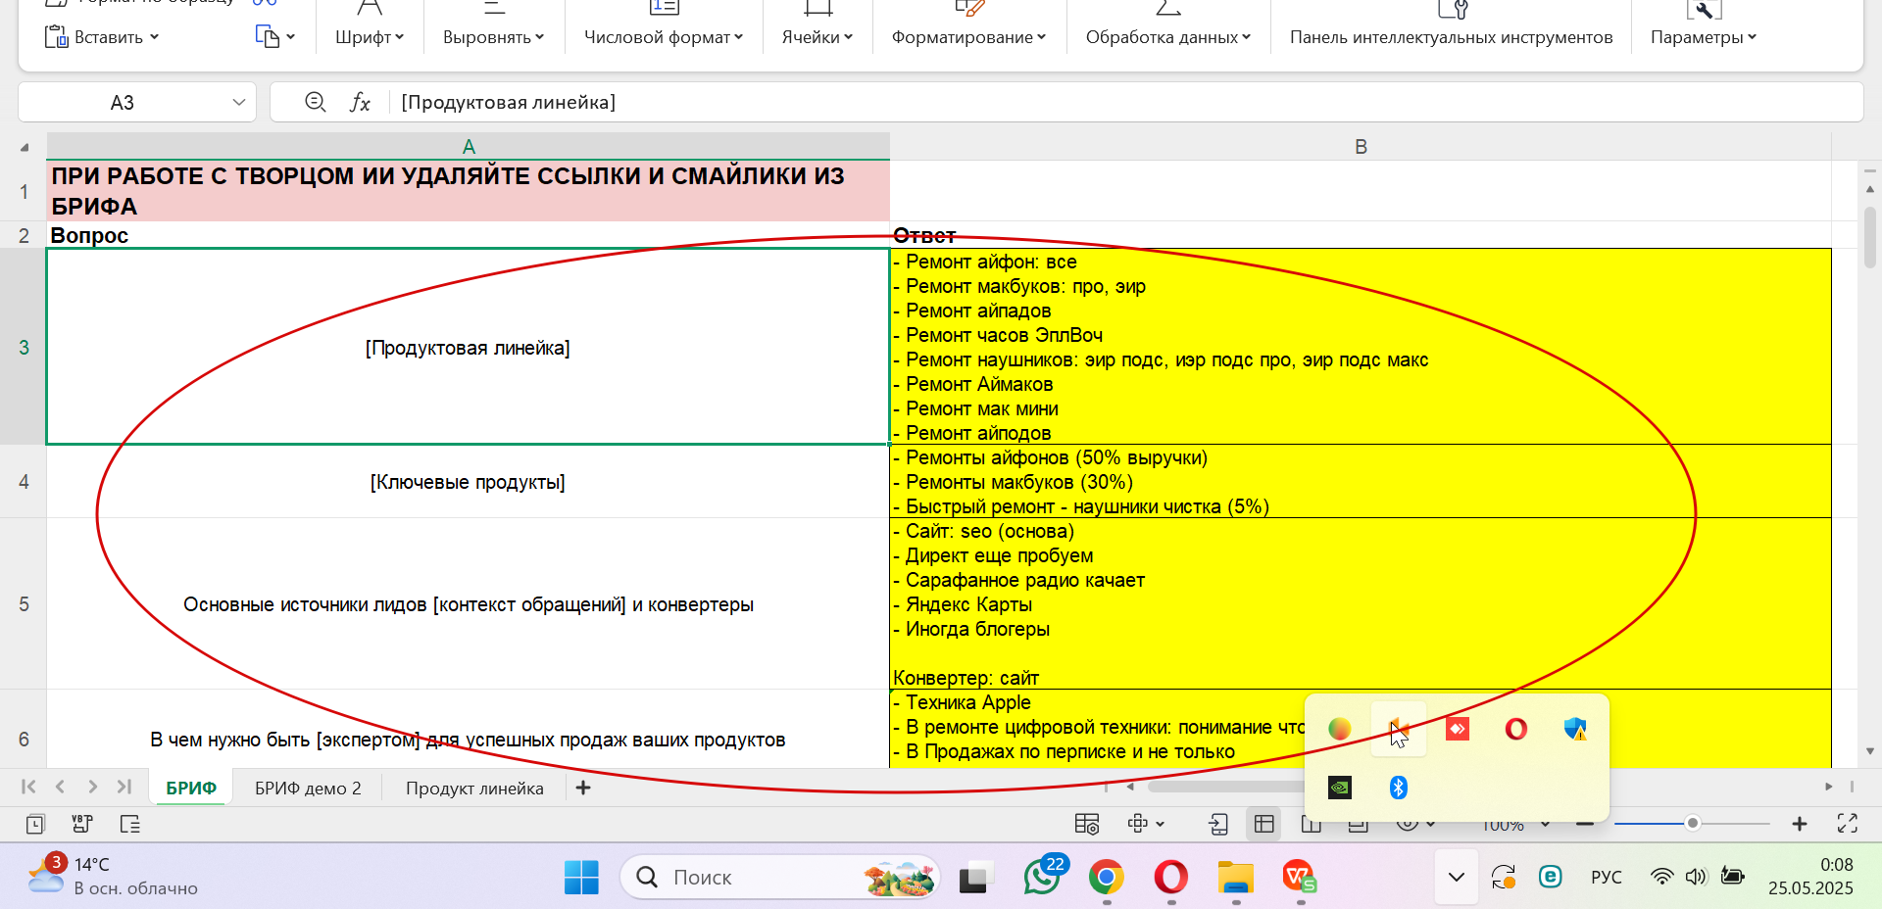Open the Обработка данных dropdown
This screenshot has width=1882, height=909.
1168,37
